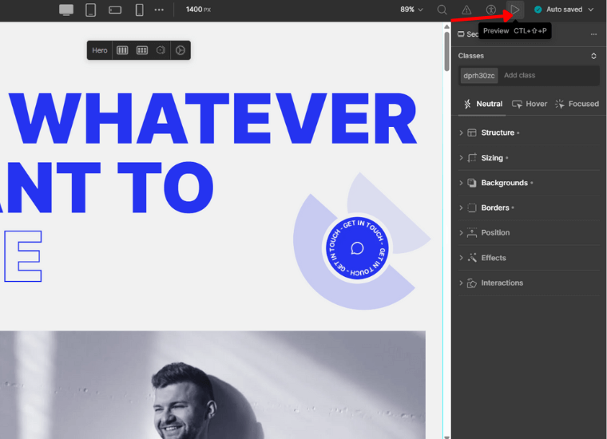
Task: Open the search magnifier icon
Action: [442, 10]
